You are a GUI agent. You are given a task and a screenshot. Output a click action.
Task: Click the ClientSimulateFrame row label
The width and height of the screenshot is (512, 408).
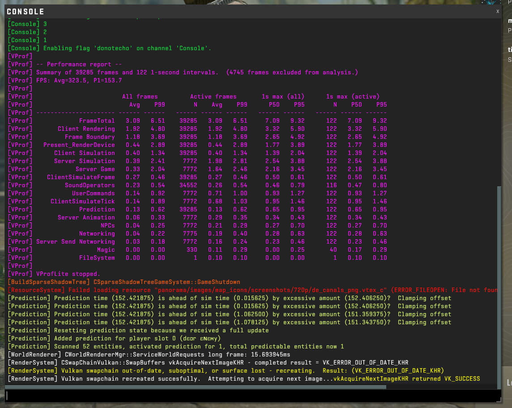81,177
